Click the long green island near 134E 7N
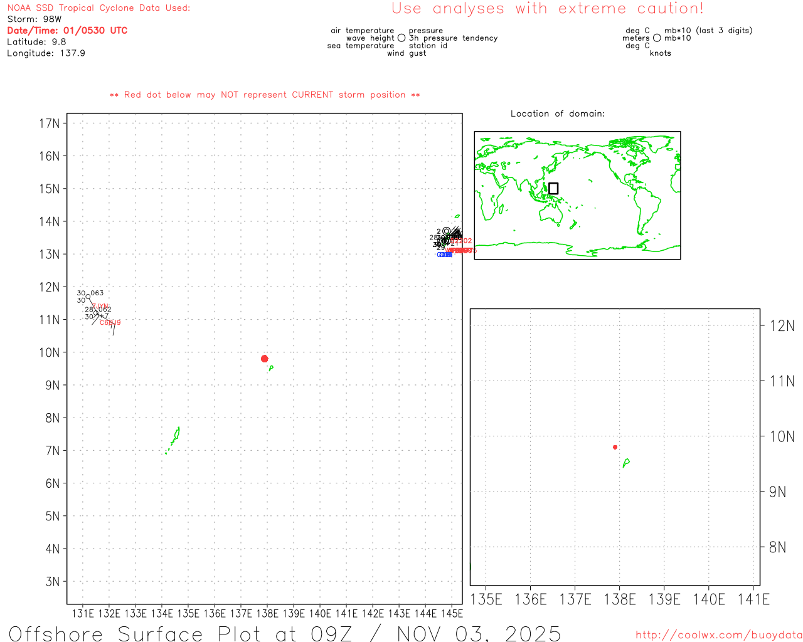The height and width of the screenshot is (642, 803). pos(174,438)
